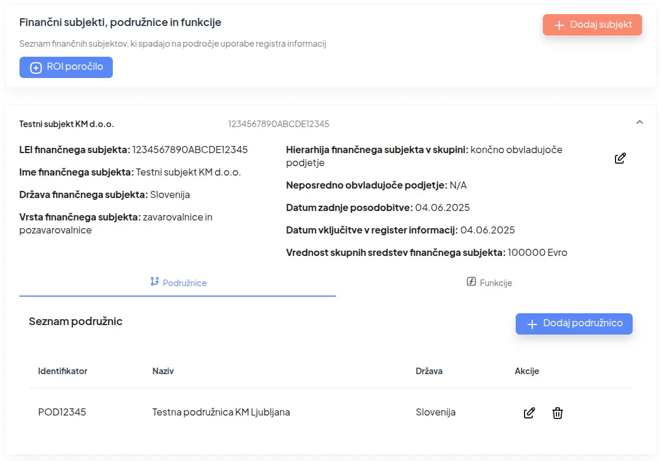Click the Naziv column header
Image resolution: width=661 pixels, height=461 pixels.
coord(163,371)
